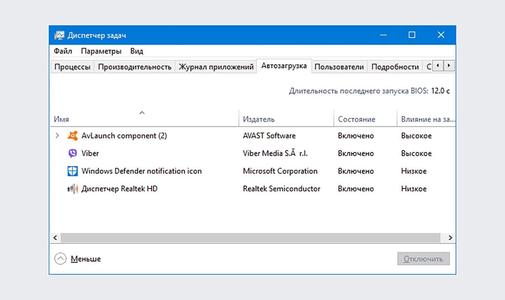Close the Диспетчер задач window
The height and width of the screenshot is (300, 505).
click(x=441, y=35)
